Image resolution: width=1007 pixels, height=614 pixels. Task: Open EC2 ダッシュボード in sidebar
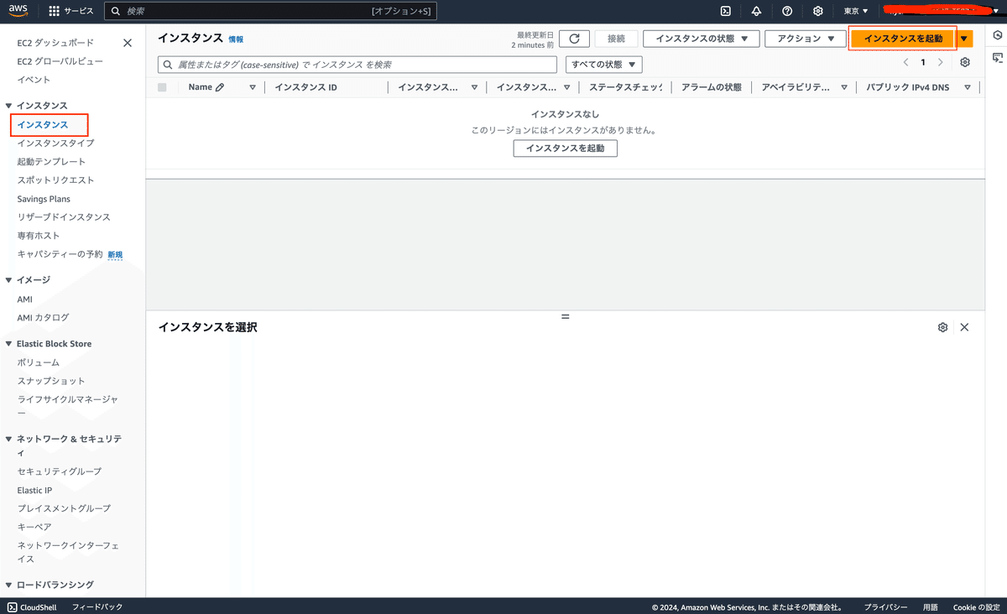tap(55, 43)
